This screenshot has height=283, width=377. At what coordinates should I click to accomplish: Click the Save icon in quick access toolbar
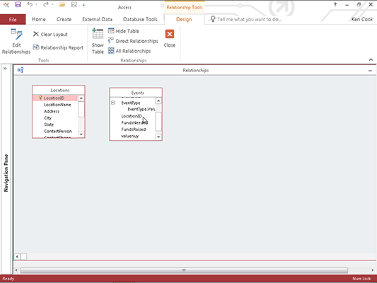click(18, 4)
